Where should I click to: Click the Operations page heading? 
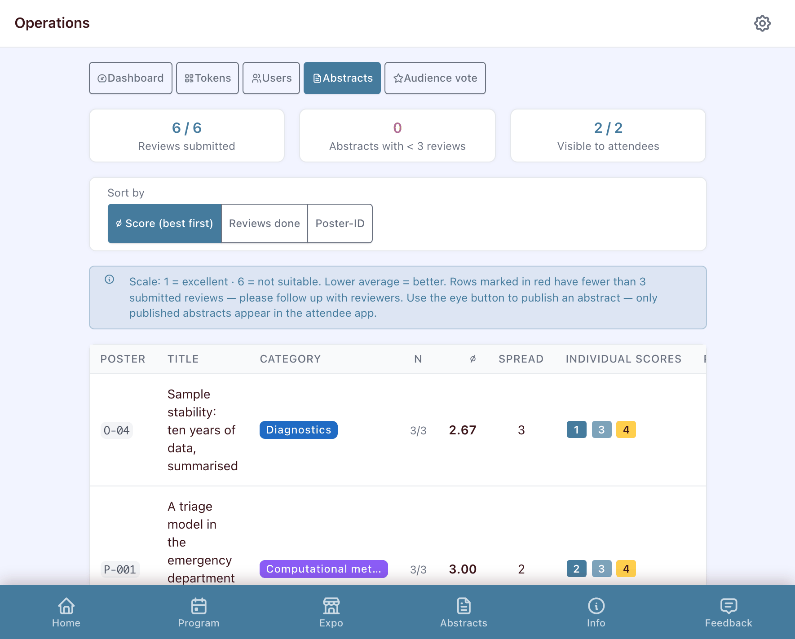point(52,23)
